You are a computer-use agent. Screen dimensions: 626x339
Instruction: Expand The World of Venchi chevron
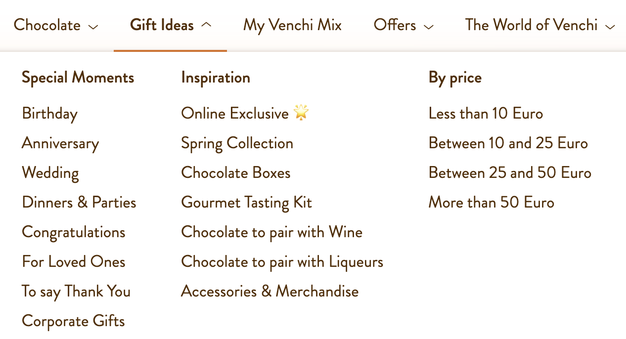[610, 26]
